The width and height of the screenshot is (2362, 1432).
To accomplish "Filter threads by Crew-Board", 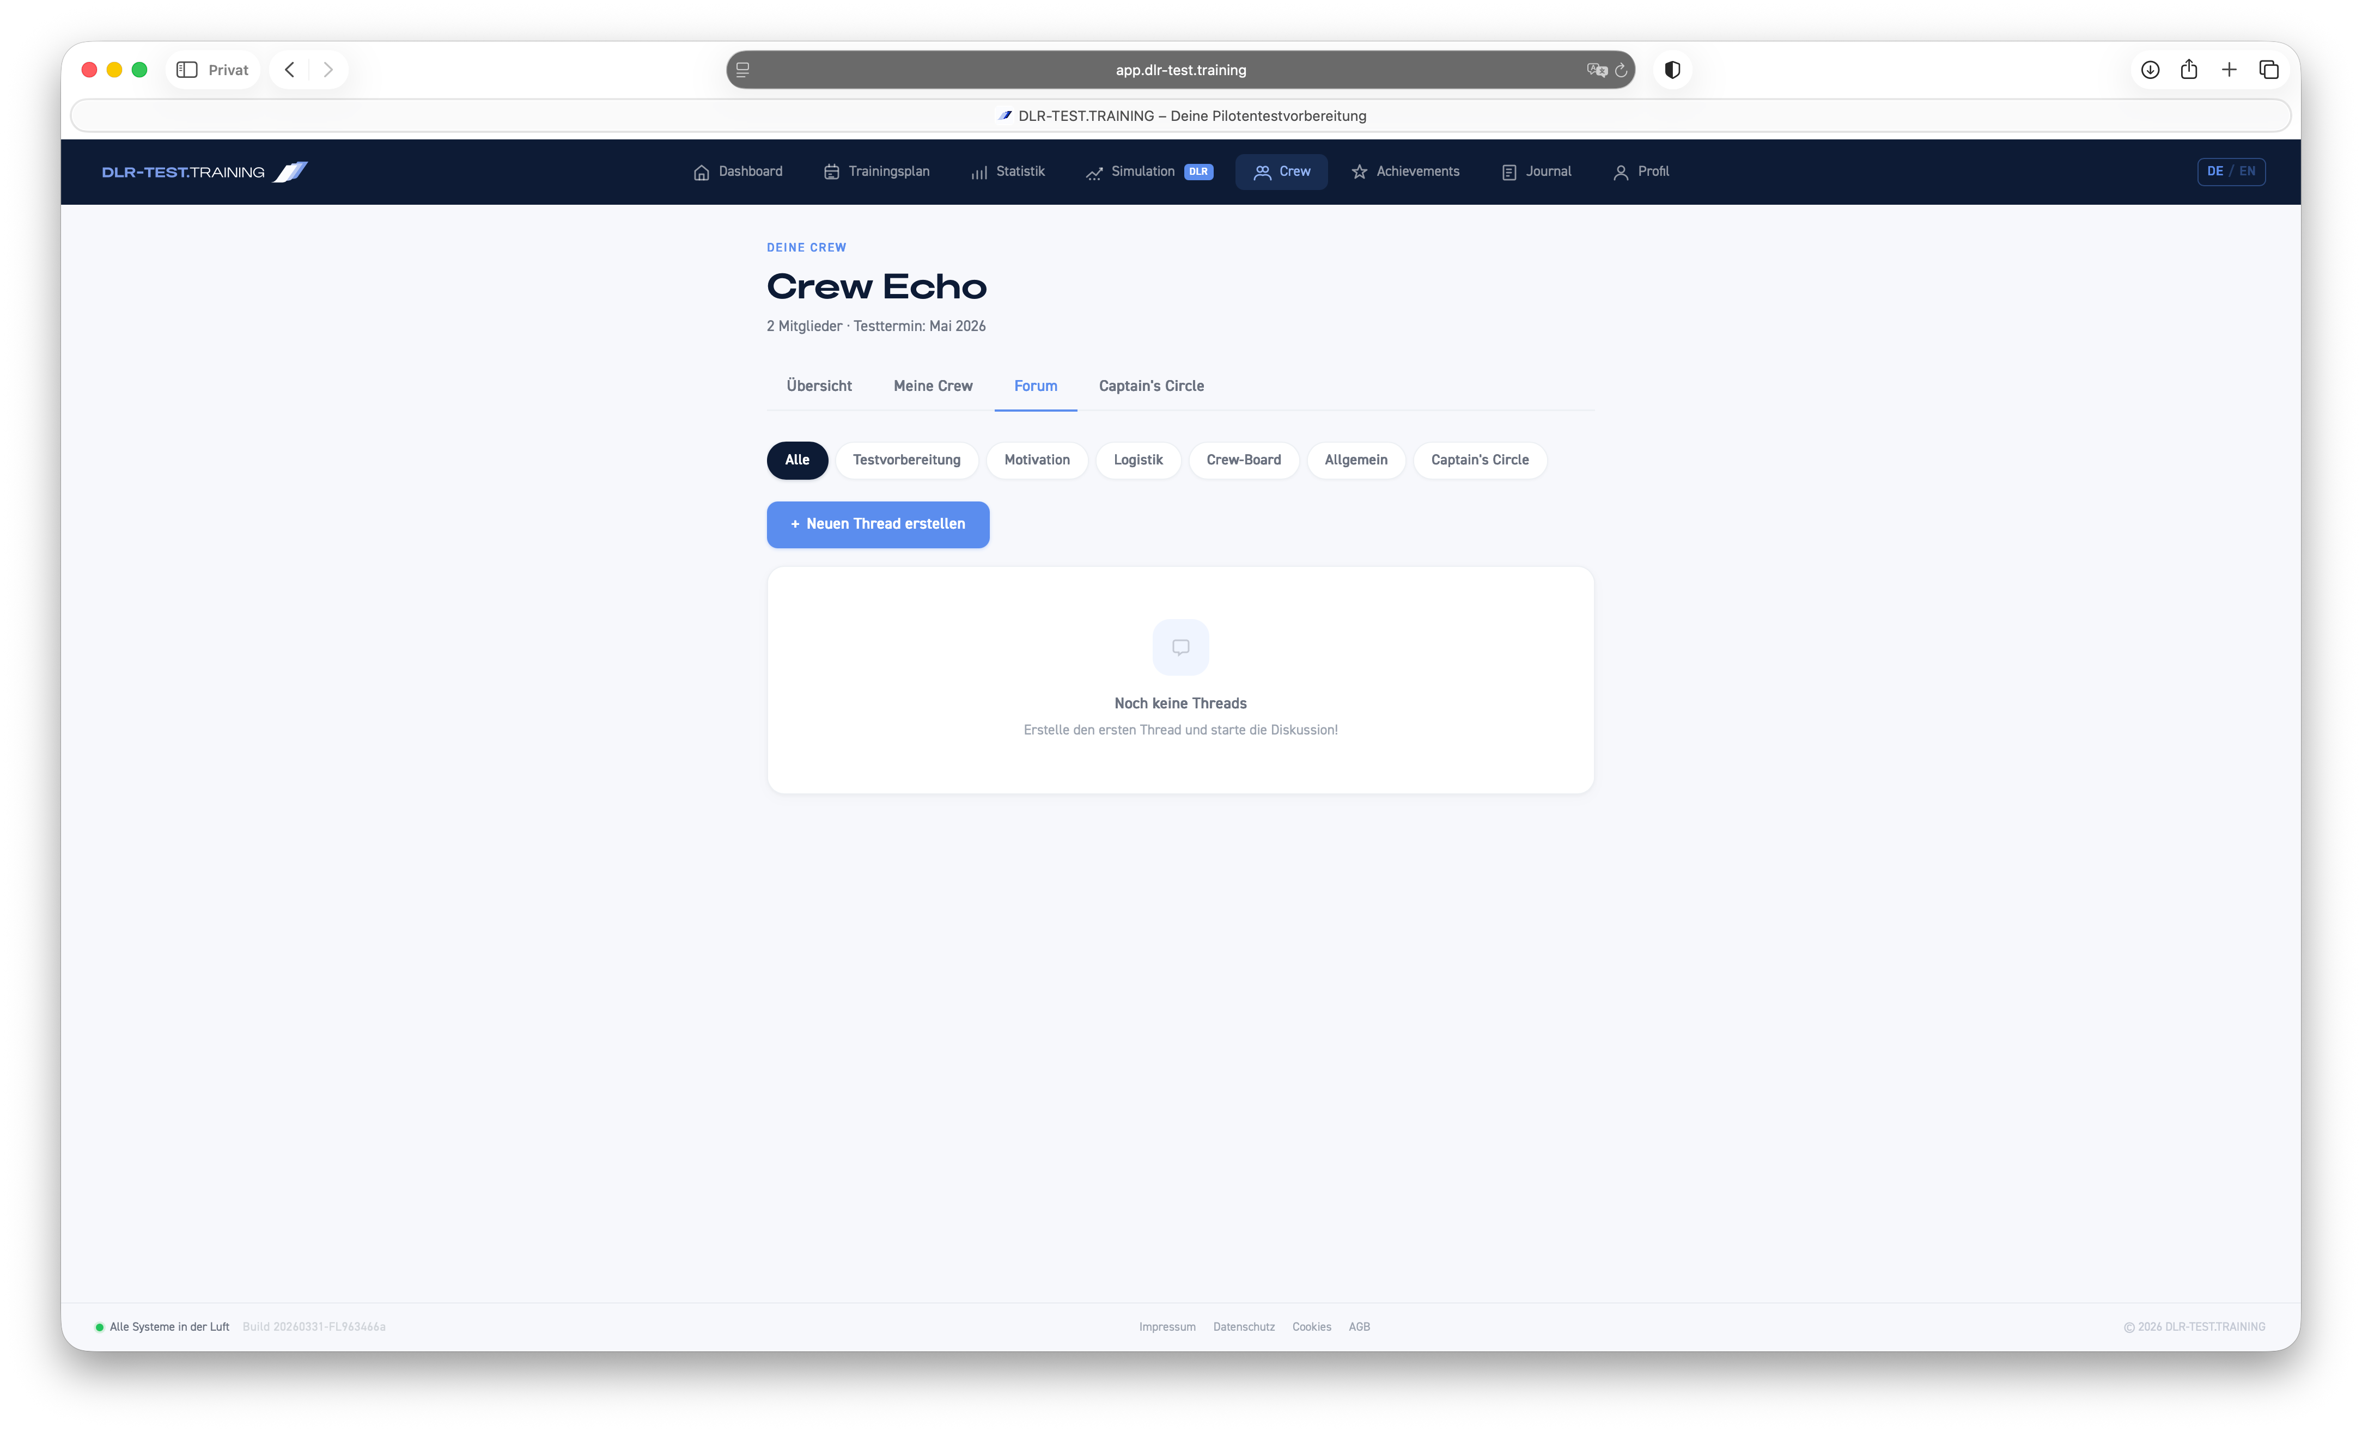I will coord(1243,461).
